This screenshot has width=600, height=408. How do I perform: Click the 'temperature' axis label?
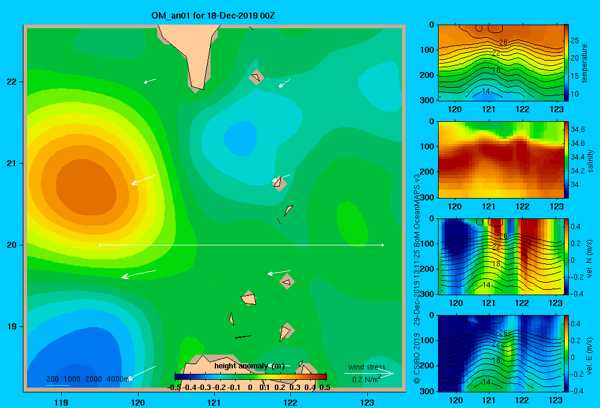pos(584,63)
